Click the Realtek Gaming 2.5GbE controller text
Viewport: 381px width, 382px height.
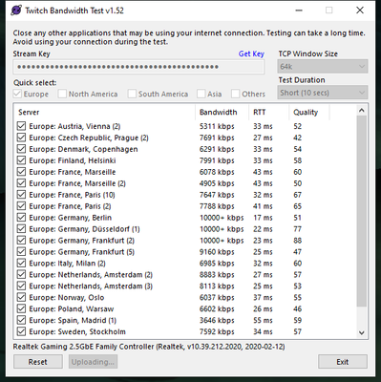pyautogui.click(x=149, y=347)
